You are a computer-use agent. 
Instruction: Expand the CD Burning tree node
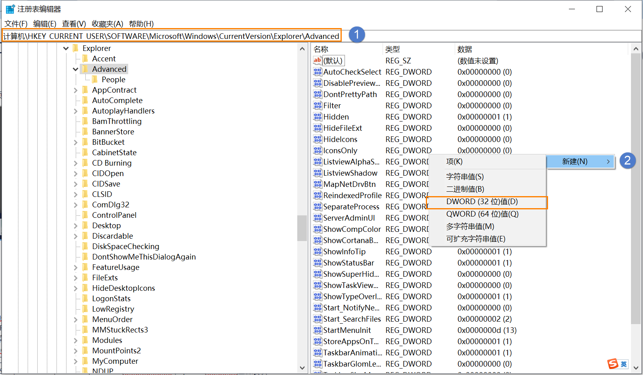pos(76,163)
